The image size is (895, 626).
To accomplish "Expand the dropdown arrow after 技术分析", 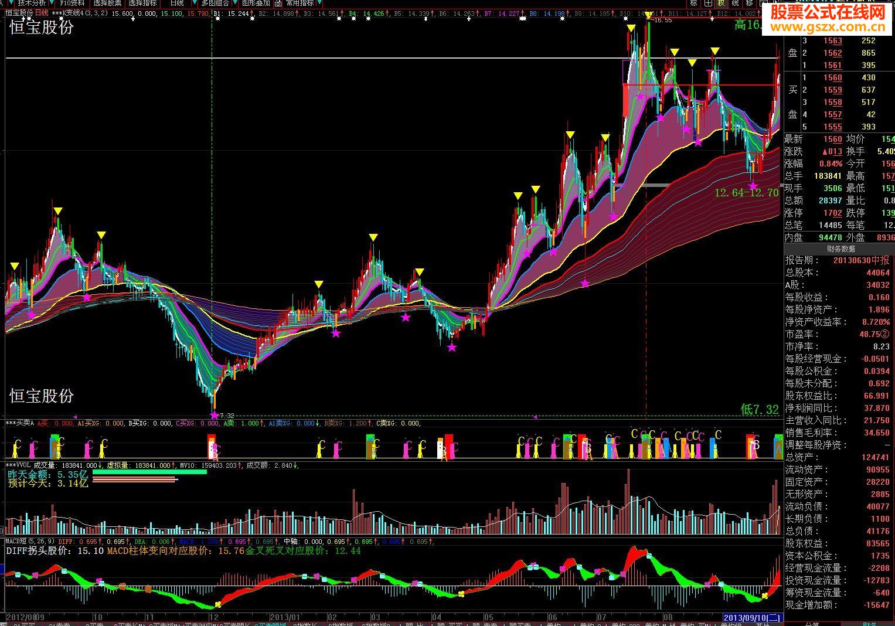I will [50, 3].
